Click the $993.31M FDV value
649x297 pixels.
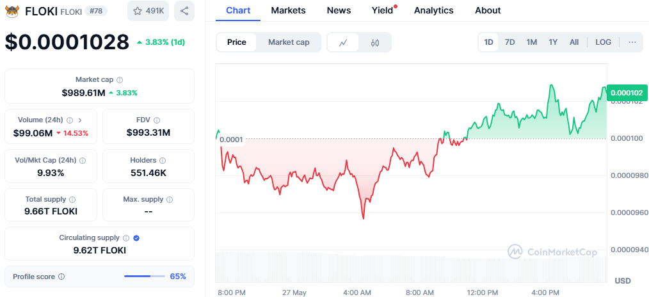(x=148, y=132)
